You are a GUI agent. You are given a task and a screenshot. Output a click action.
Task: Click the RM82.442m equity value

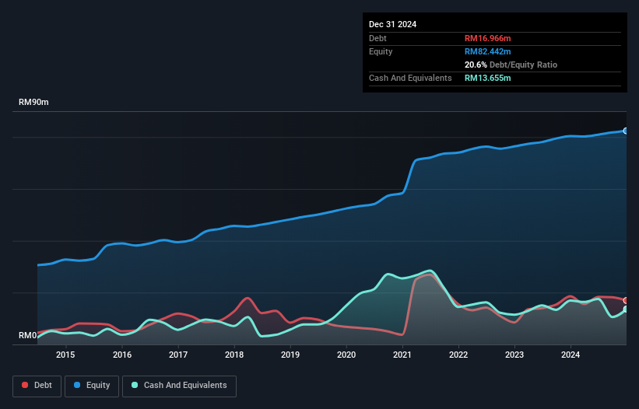[x=487, y=51]
